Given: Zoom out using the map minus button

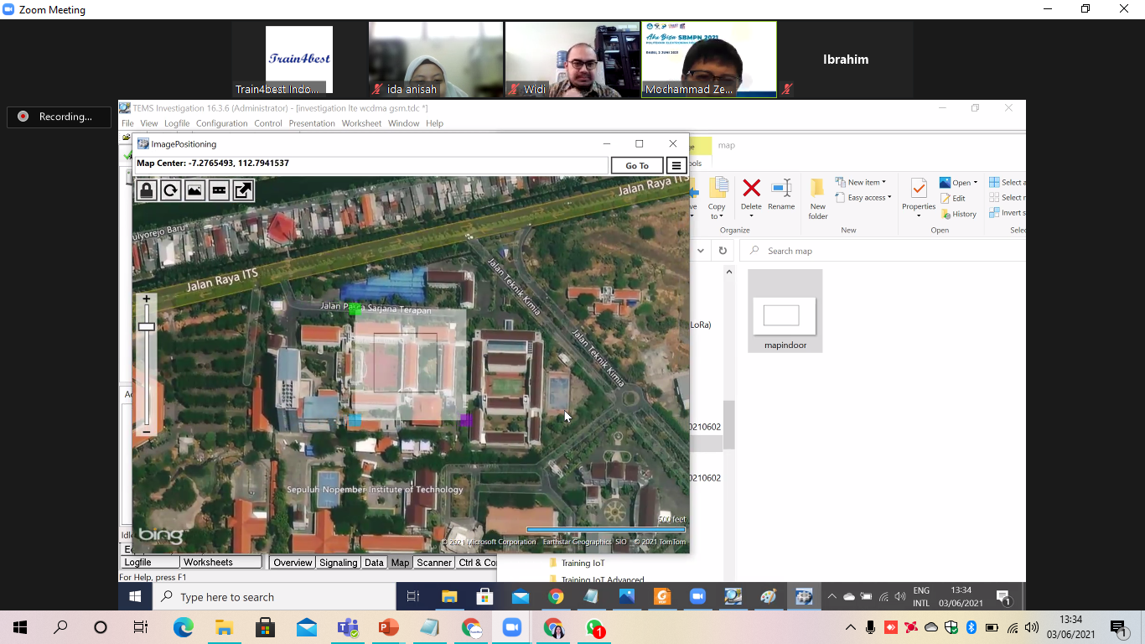Looking at the screenshot, I should coord(147,431).
